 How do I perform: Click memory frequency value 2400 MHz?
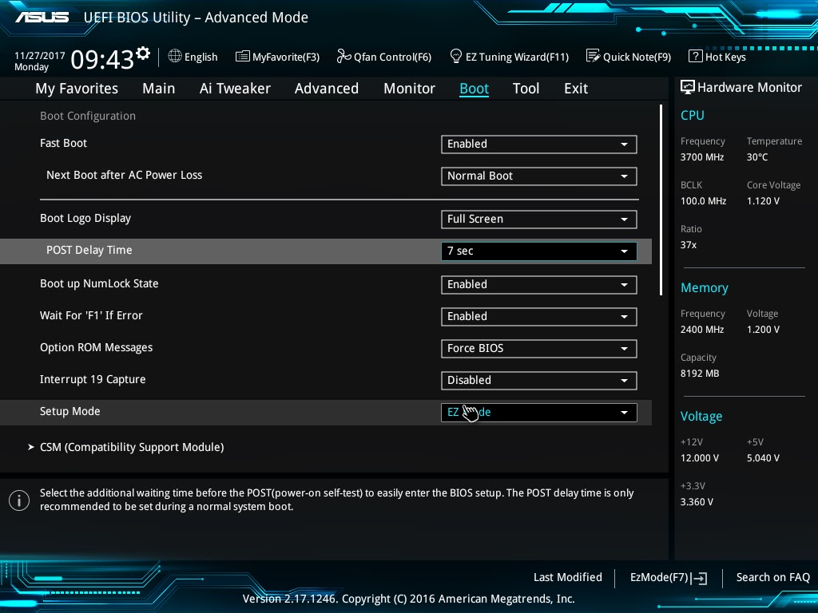(x=701, y=330)
